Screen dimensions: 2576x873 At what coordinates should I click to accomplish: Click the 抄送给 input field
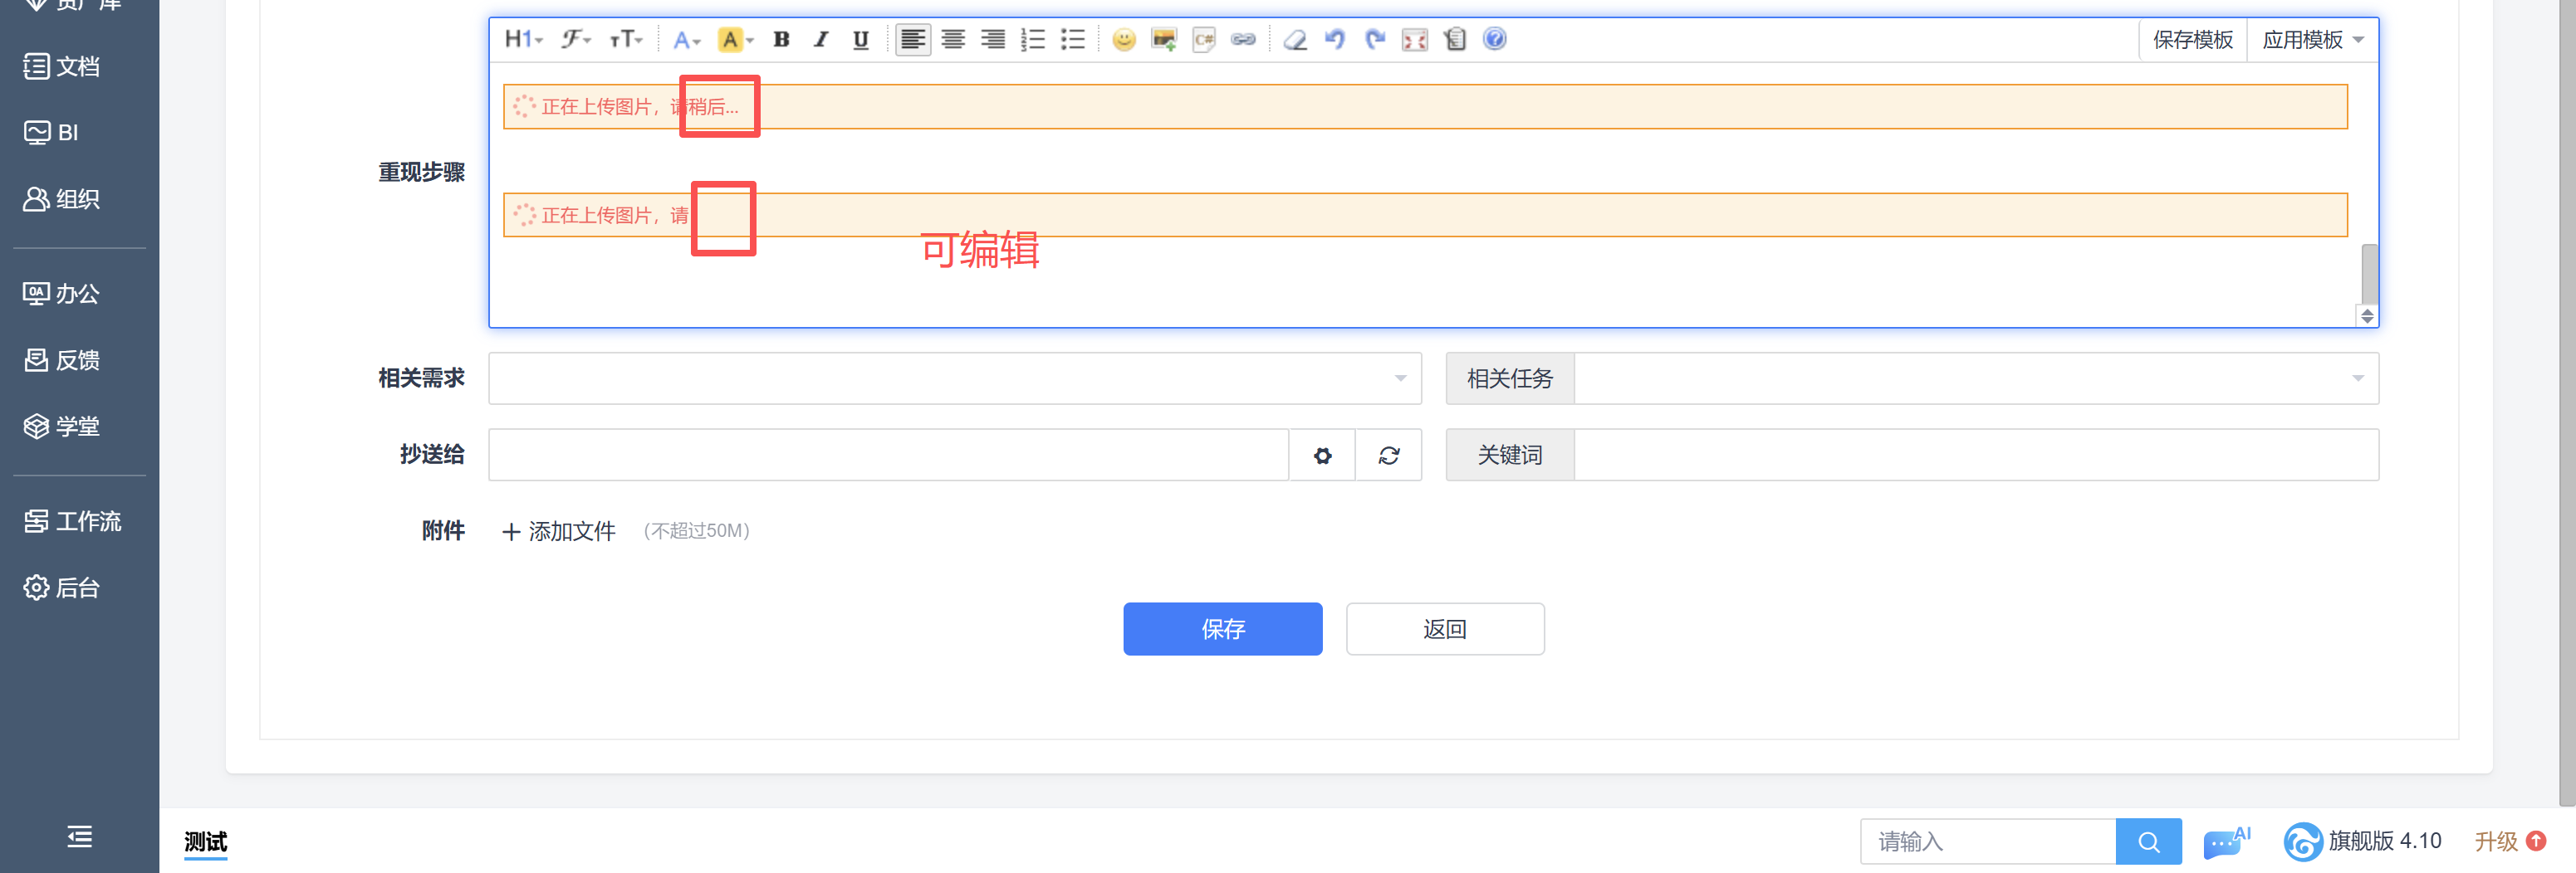point(888,456)
